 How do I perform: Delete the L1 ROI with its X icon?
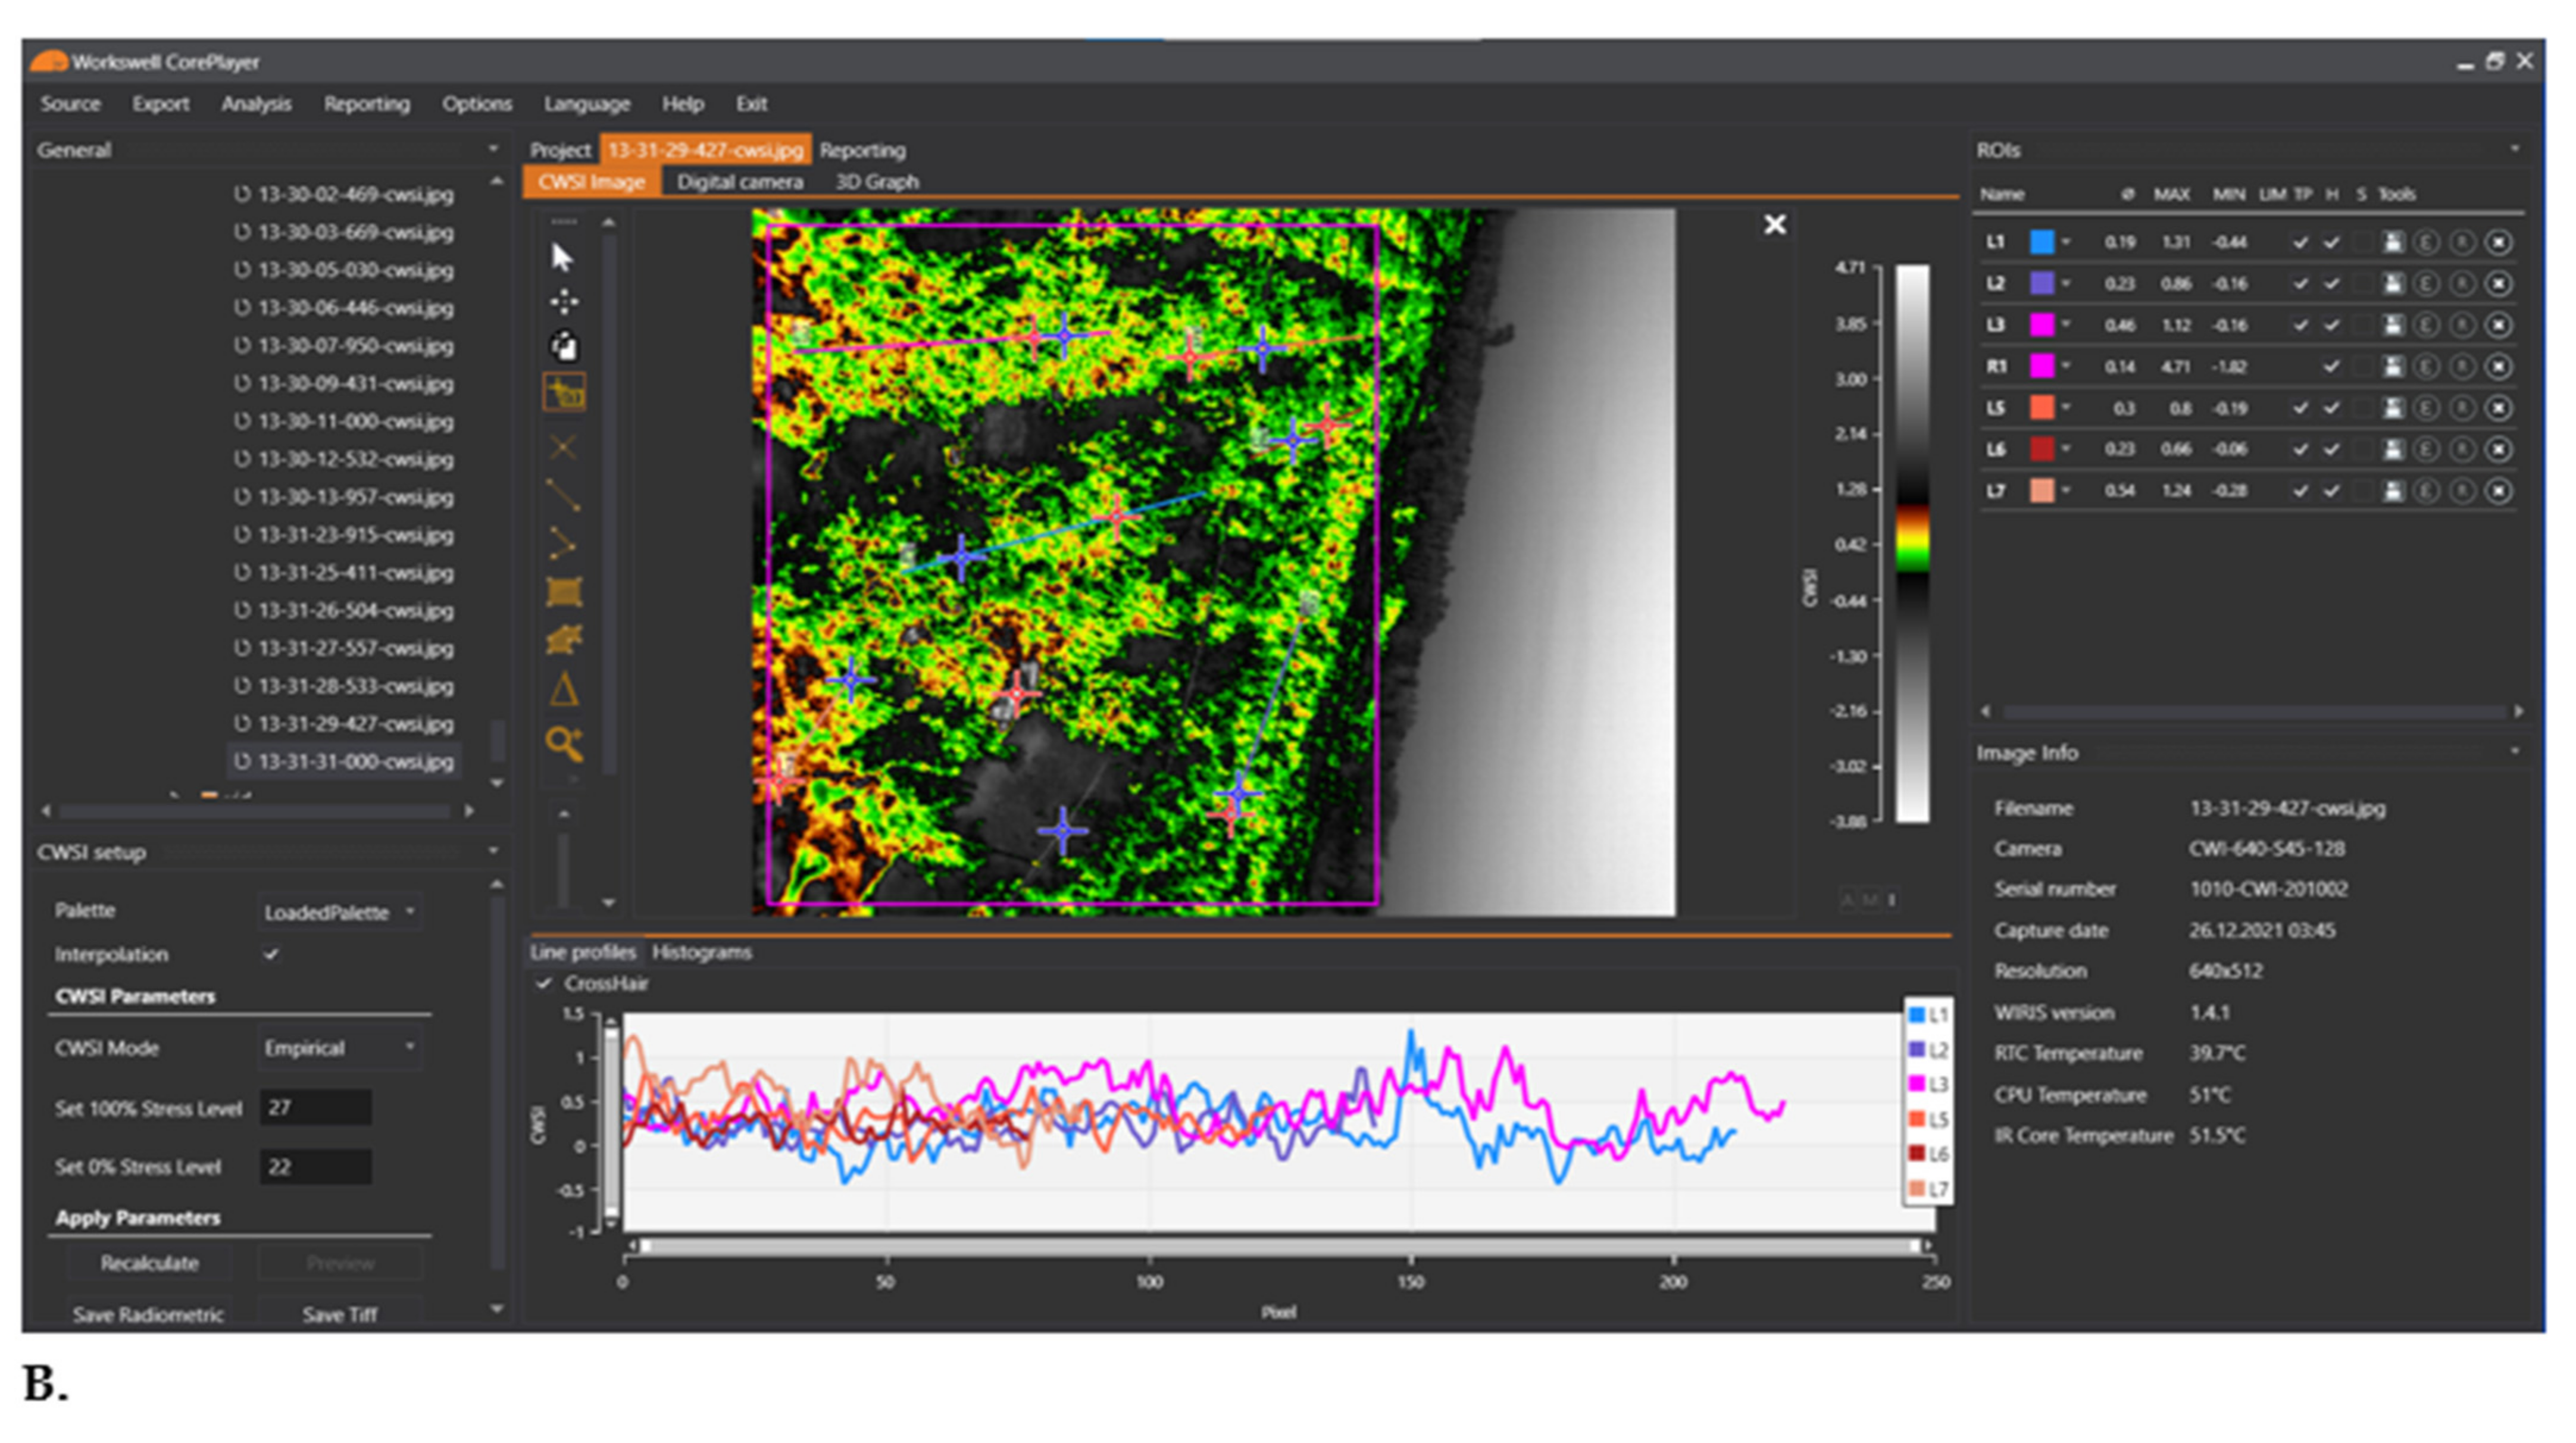point(2498,243)
